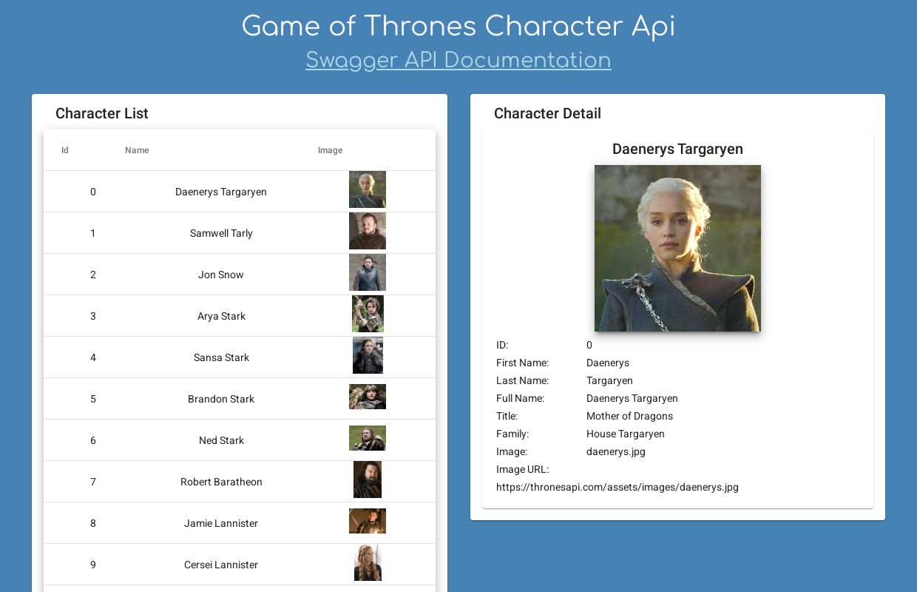Click the Name column header
Viewport: 917px width, 592px height.
pyautogui.click(x=137, y=150)
